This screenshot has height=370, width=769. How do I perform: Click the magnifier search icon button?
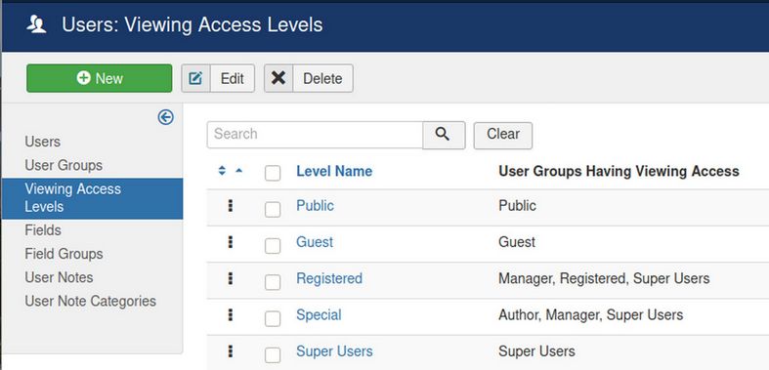(444, 135)
